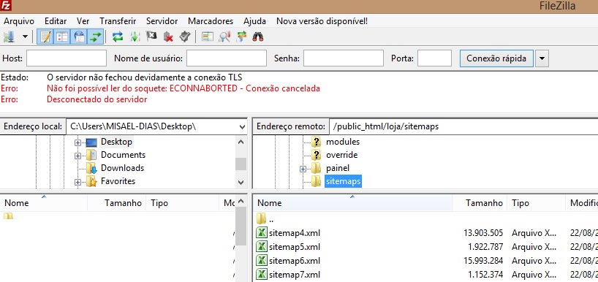Sort remote files by Nome column

tap(353, 203)
